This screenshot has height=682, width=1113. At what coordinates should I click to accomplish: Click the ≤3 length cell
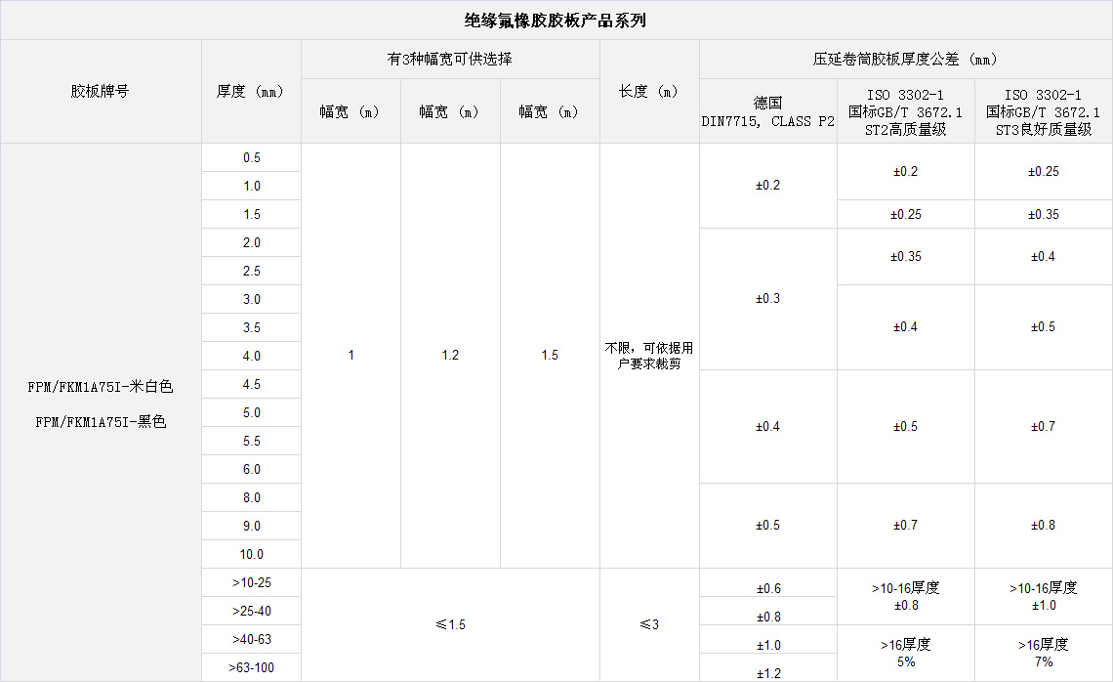pyautogui.click(x=648, y=624)
